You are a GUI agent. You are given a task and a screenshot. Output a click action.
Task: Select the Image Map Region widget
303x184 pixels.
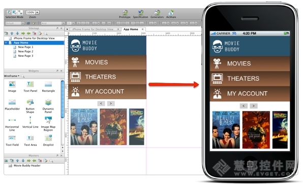(x=48, y=124)
